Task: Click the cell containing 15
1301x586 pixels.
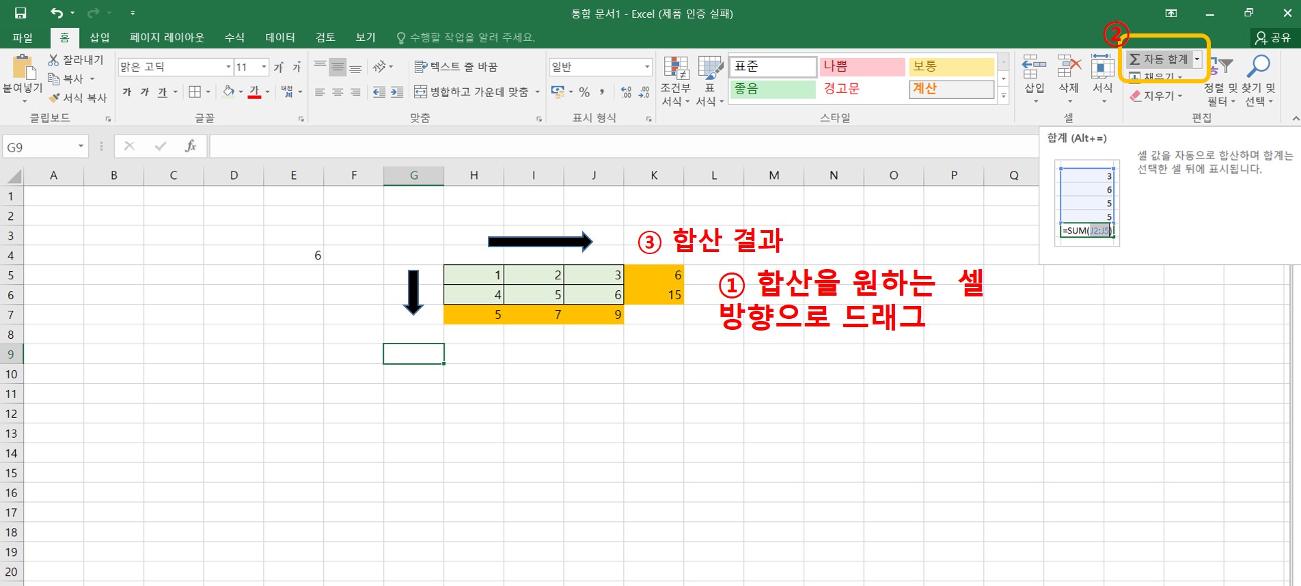Action: [x=654, y=295]
